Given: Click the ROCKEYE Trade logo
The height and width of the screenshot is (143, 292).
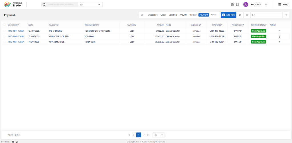Looking at the screenshot, I should [x=13, y=5].
